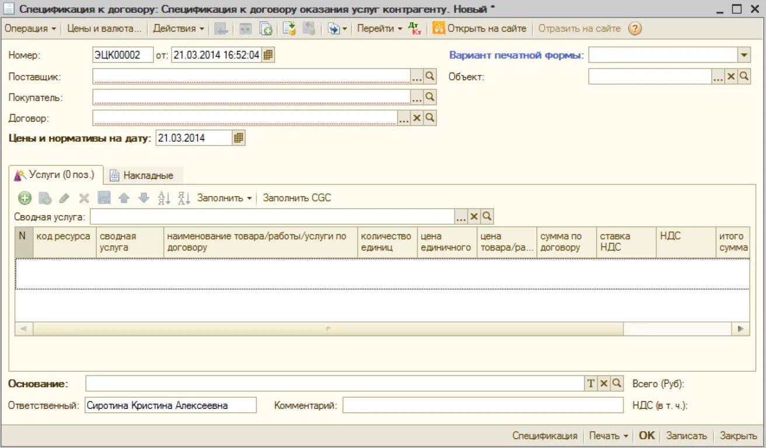
Task: Click the Ответственный field 'Сиротина Кристина Алексеевна'
Action: [170, 405]
